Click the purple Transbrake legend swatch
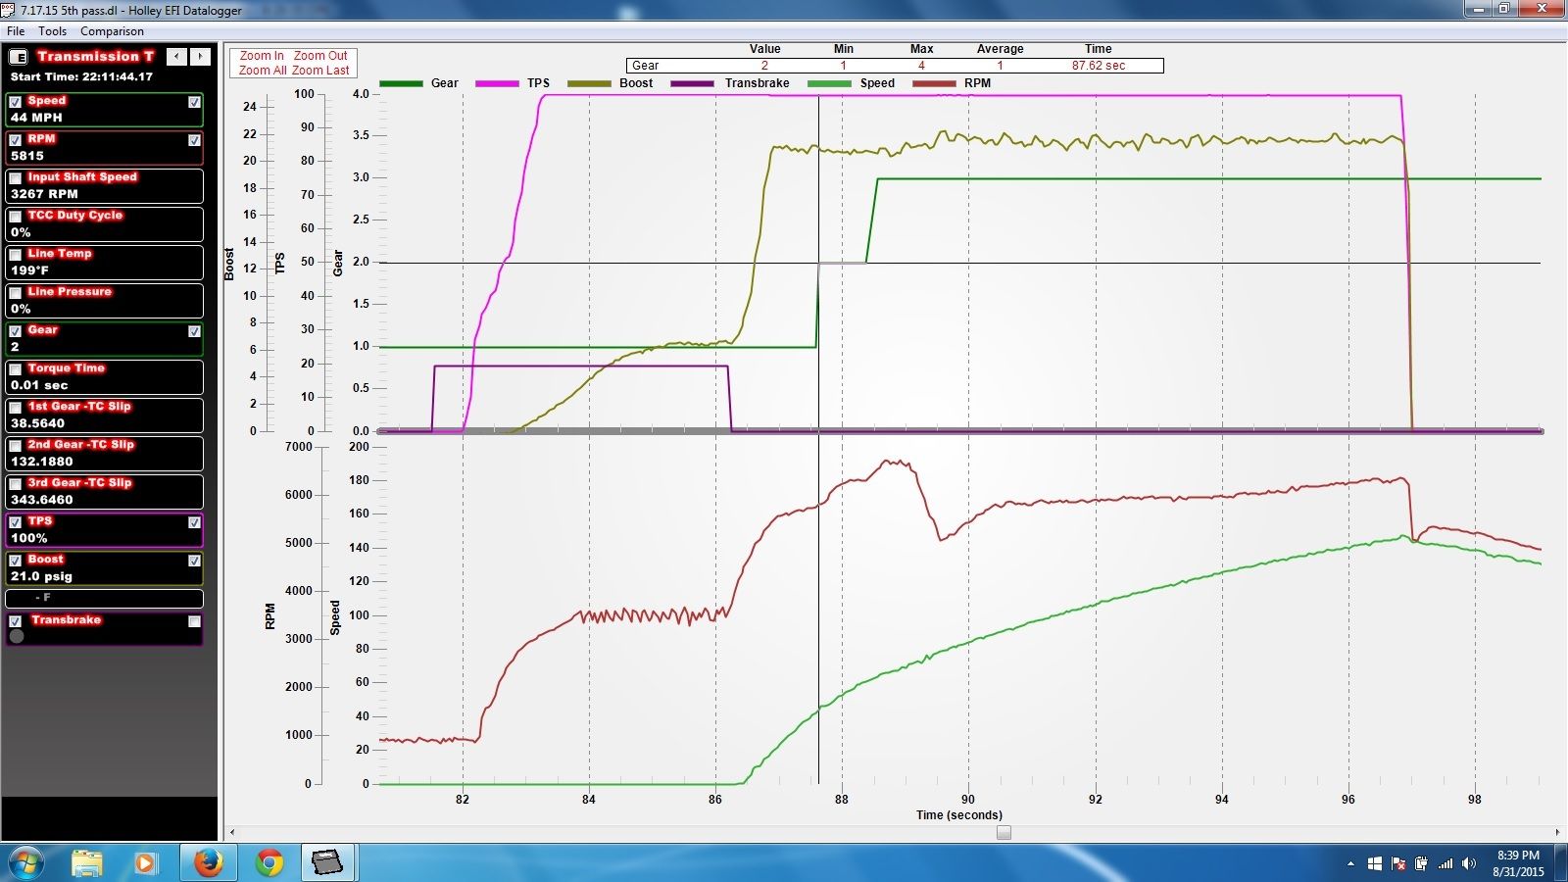 pos(693,83)
